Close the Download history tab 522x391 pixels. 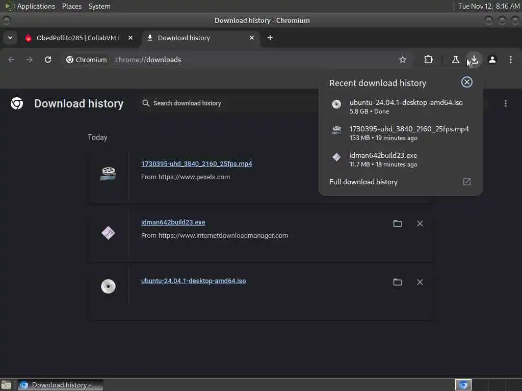[252, 38]
